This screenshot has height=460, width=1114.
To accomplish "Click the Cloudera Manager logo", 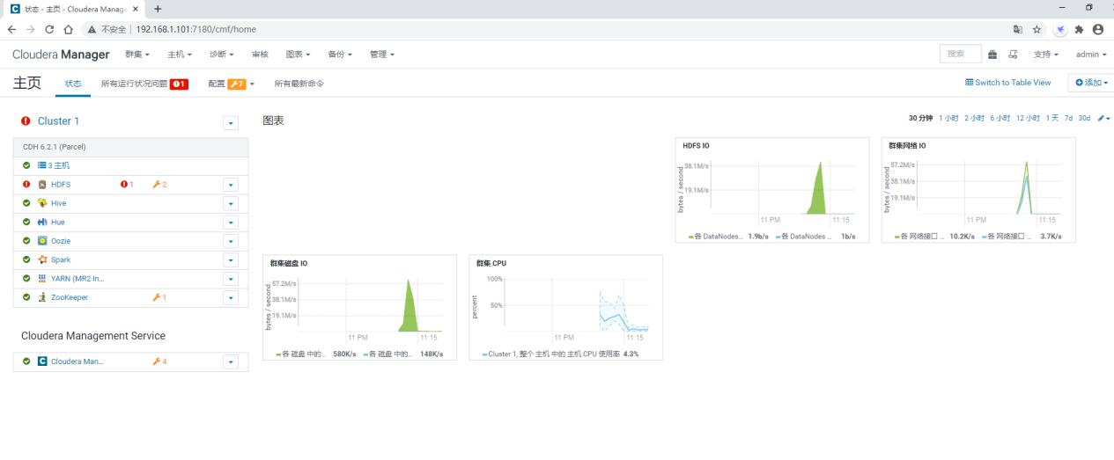I will [x=61, y=55].
